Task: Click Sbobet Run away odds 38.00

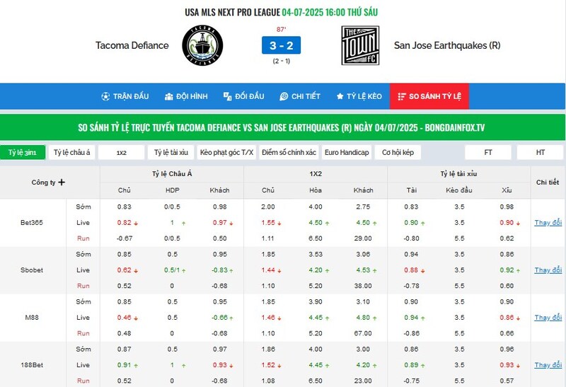Action: [363, 286]
